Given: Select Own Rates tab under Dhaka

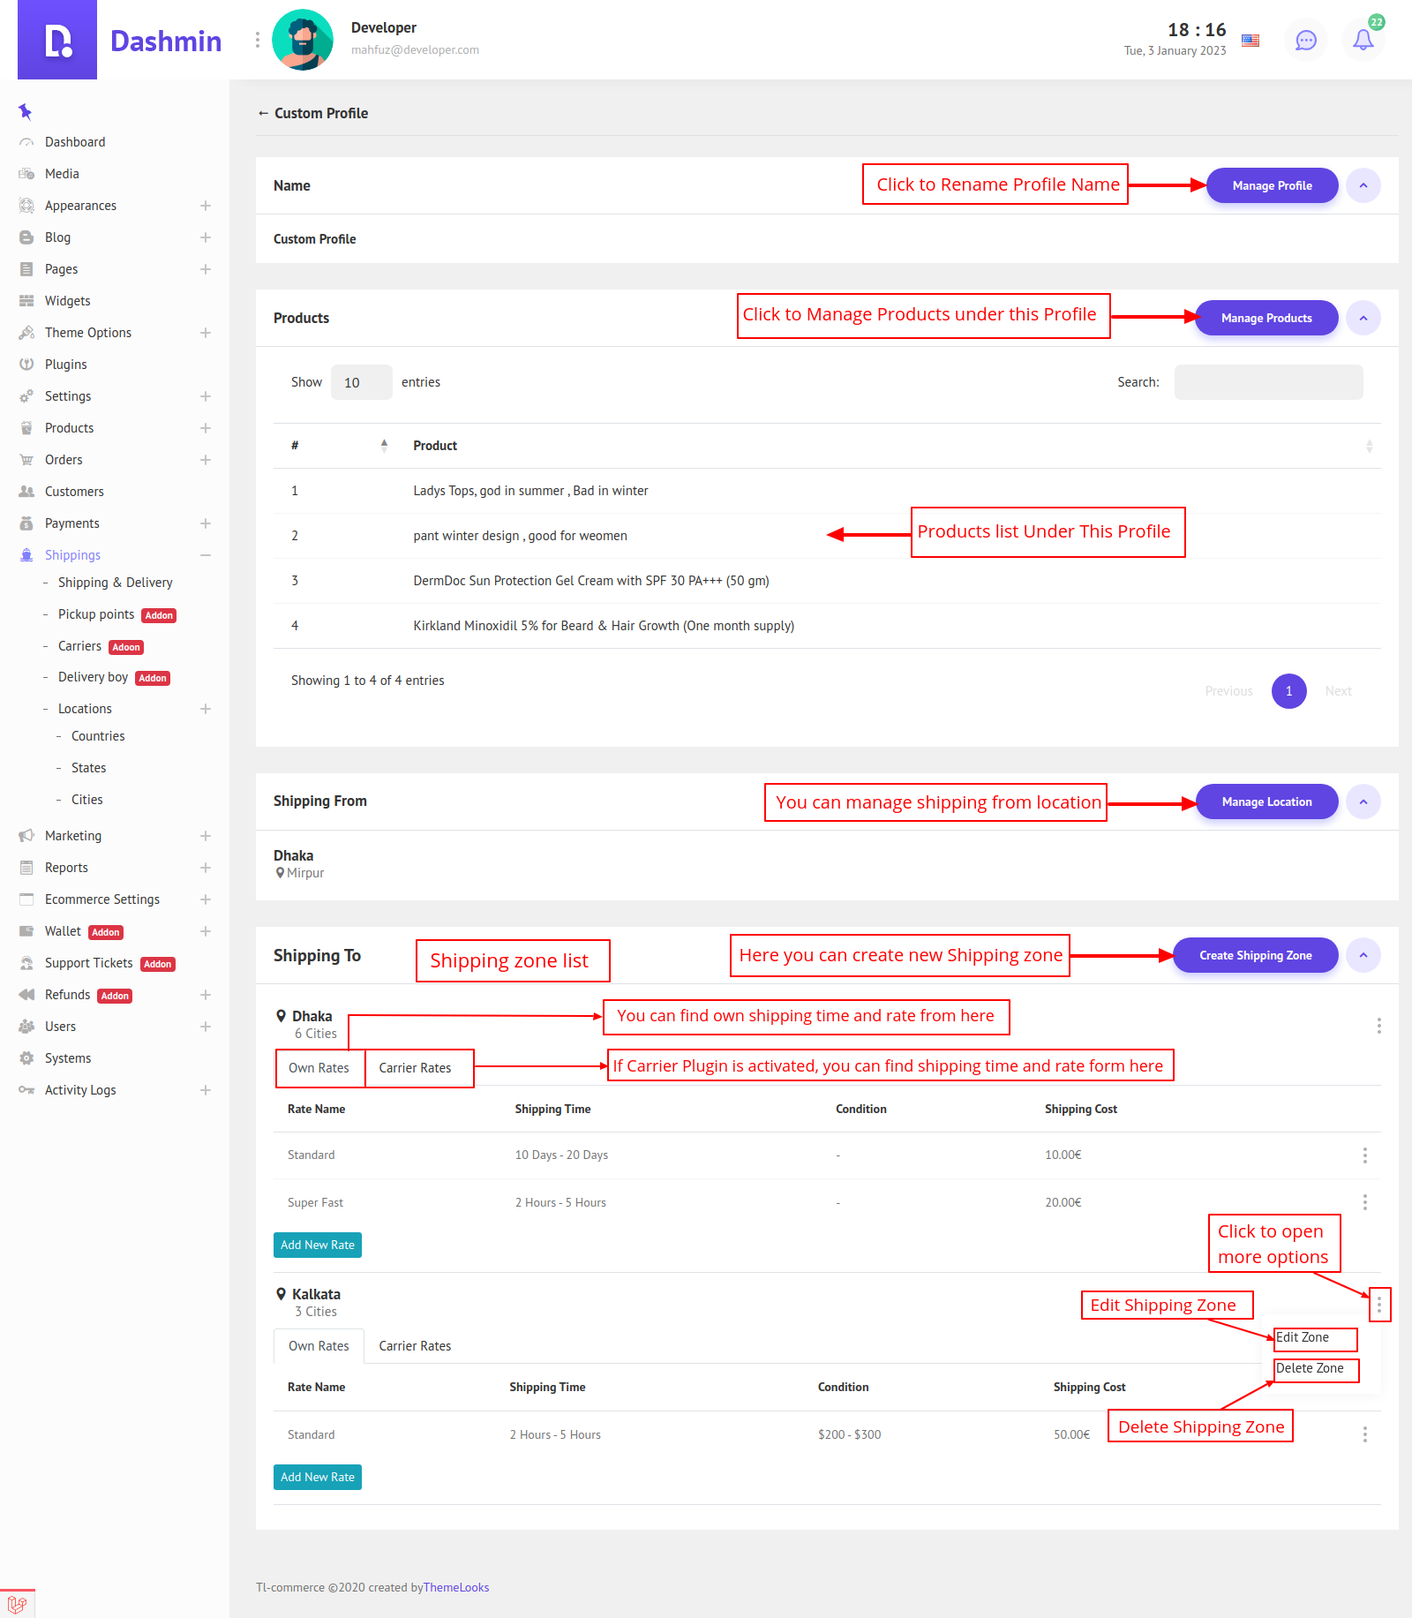Looking at the screenshot, I should [319, 1068].
